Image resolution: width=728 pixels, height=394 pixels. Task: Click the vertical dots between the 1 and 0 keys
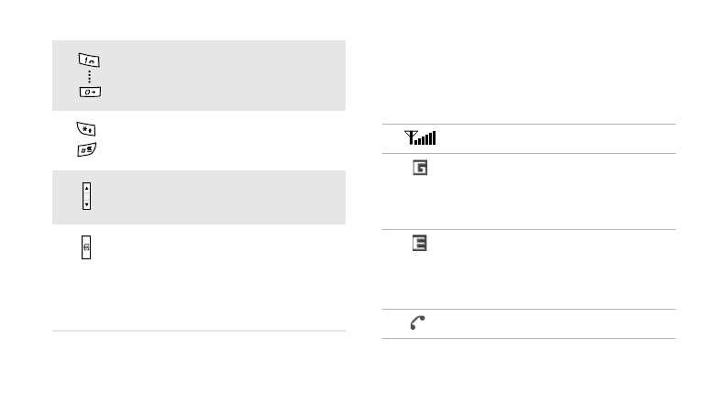coord(89,77)
